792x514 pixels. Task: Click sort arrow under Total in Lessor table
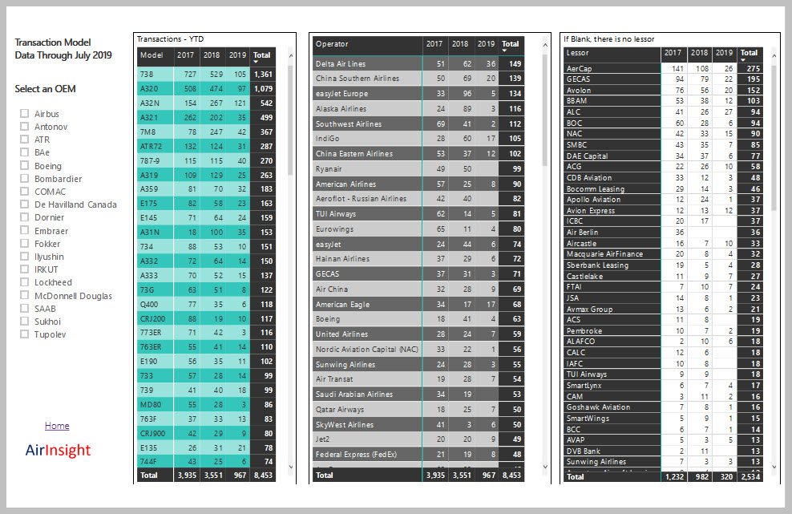coord(749,61)
